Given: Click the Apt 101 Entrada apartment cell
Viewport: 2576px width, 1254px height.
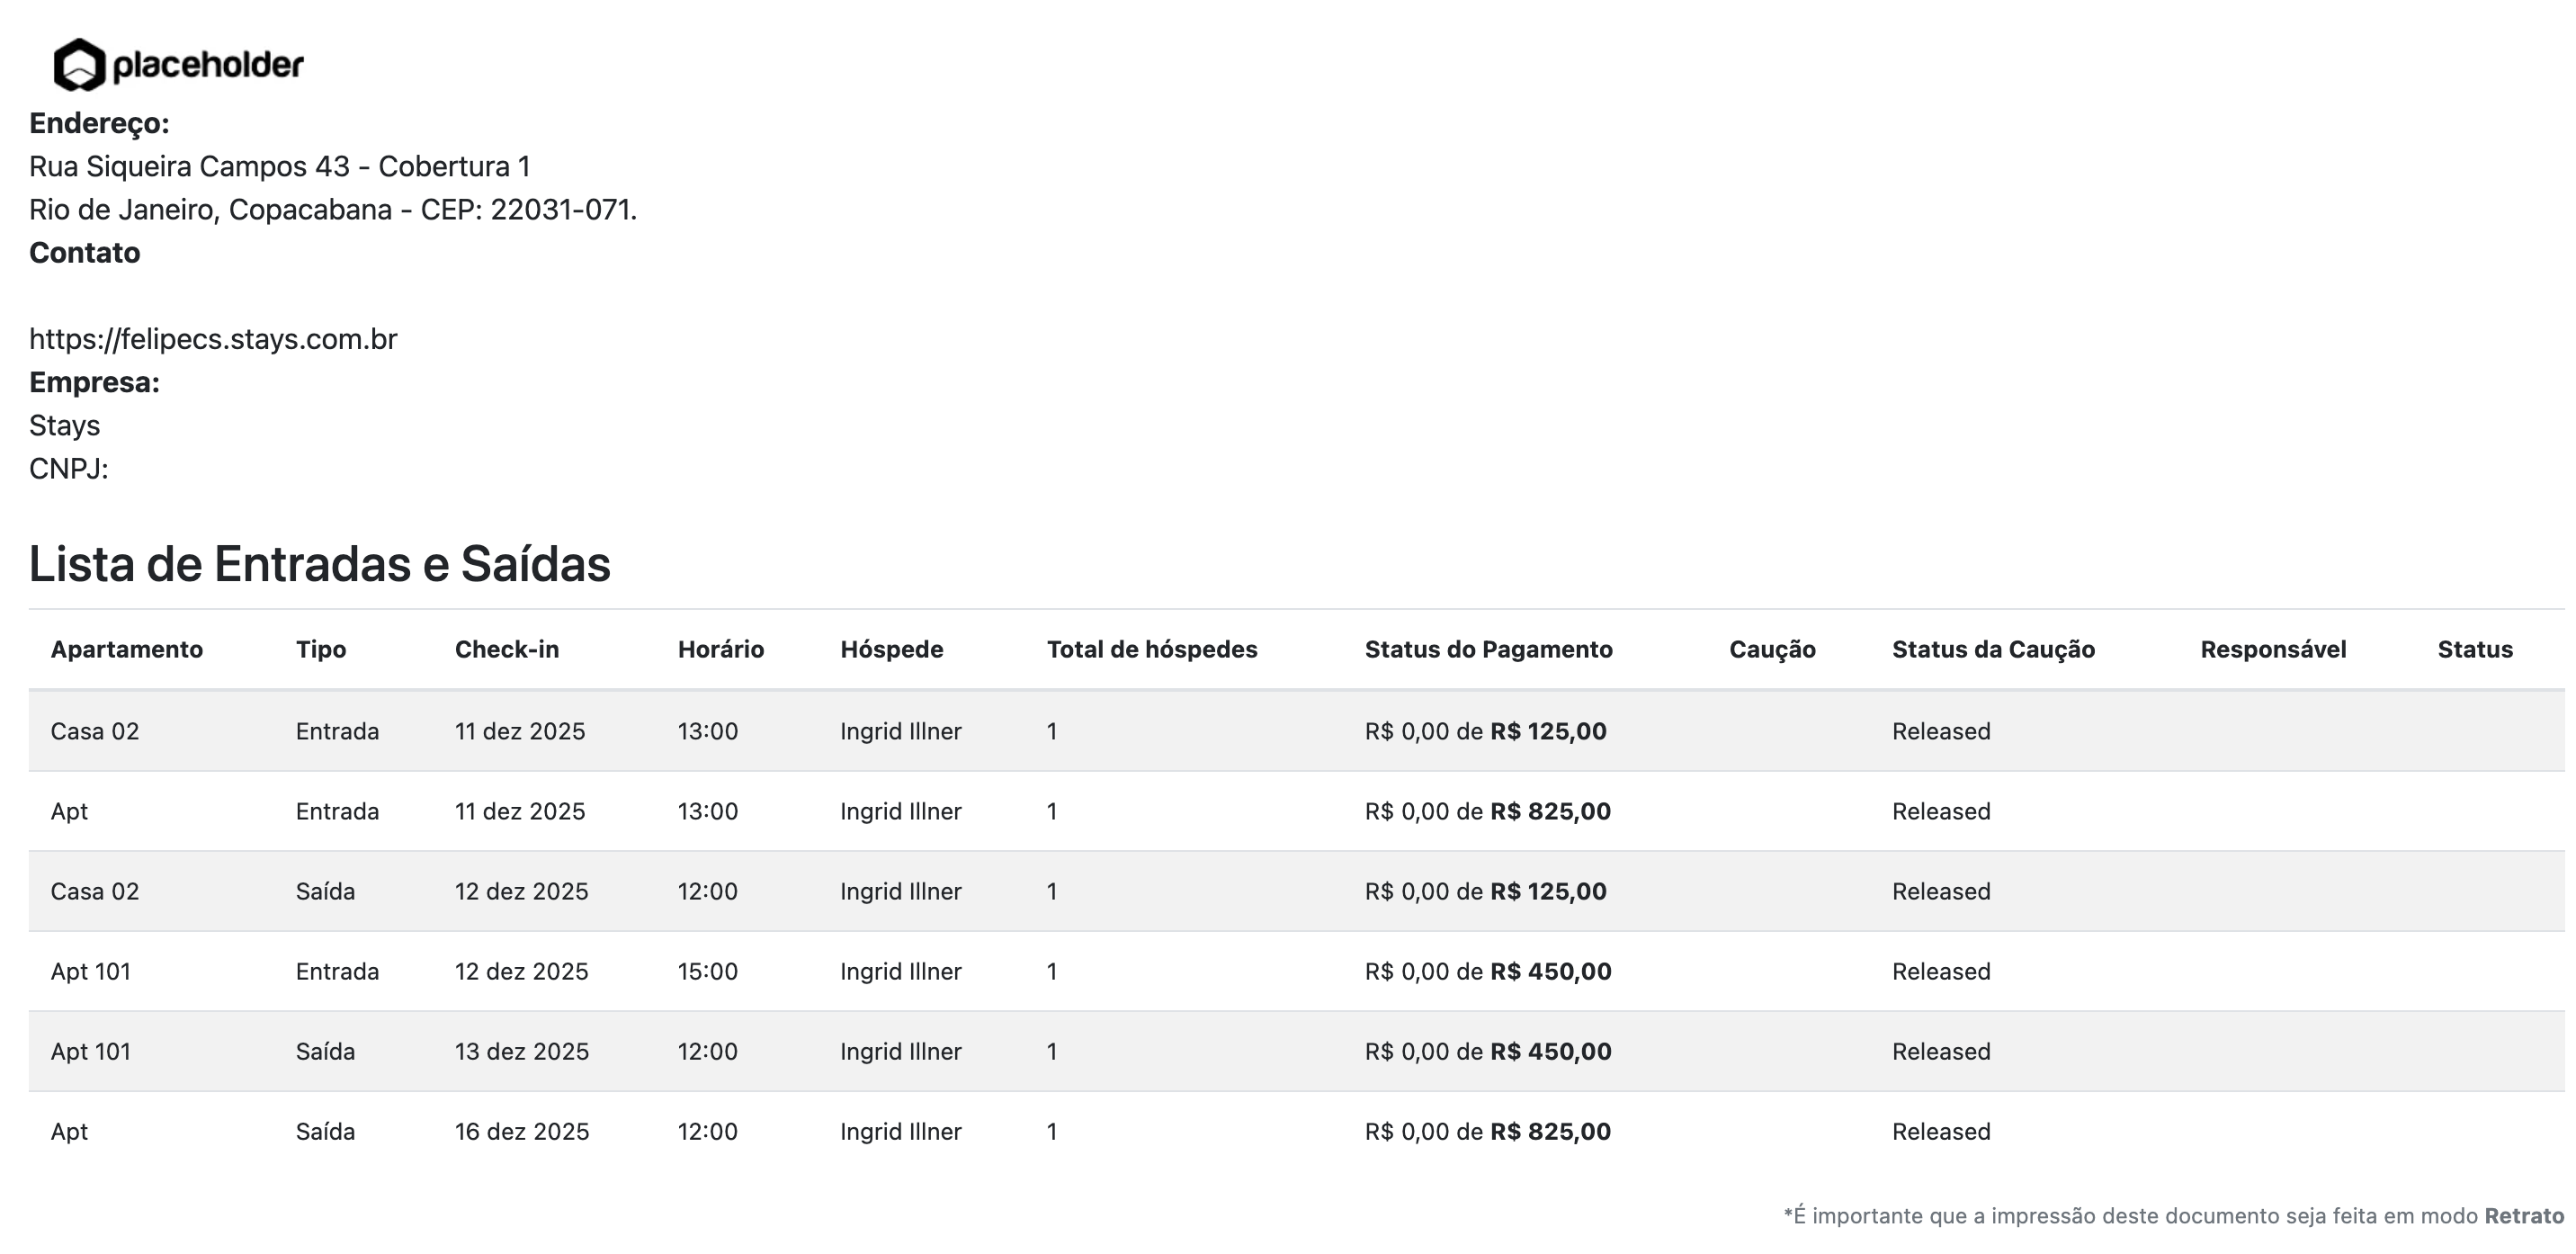Looking at the screenshot, I should click(x=91, y=971).
